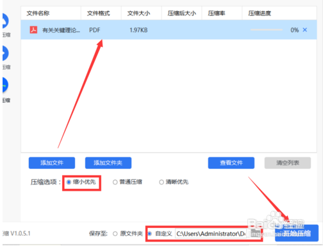The height and width of the screenshot is (246, 323).
Task: Click the custom save path input field
Action: [211, 234]
